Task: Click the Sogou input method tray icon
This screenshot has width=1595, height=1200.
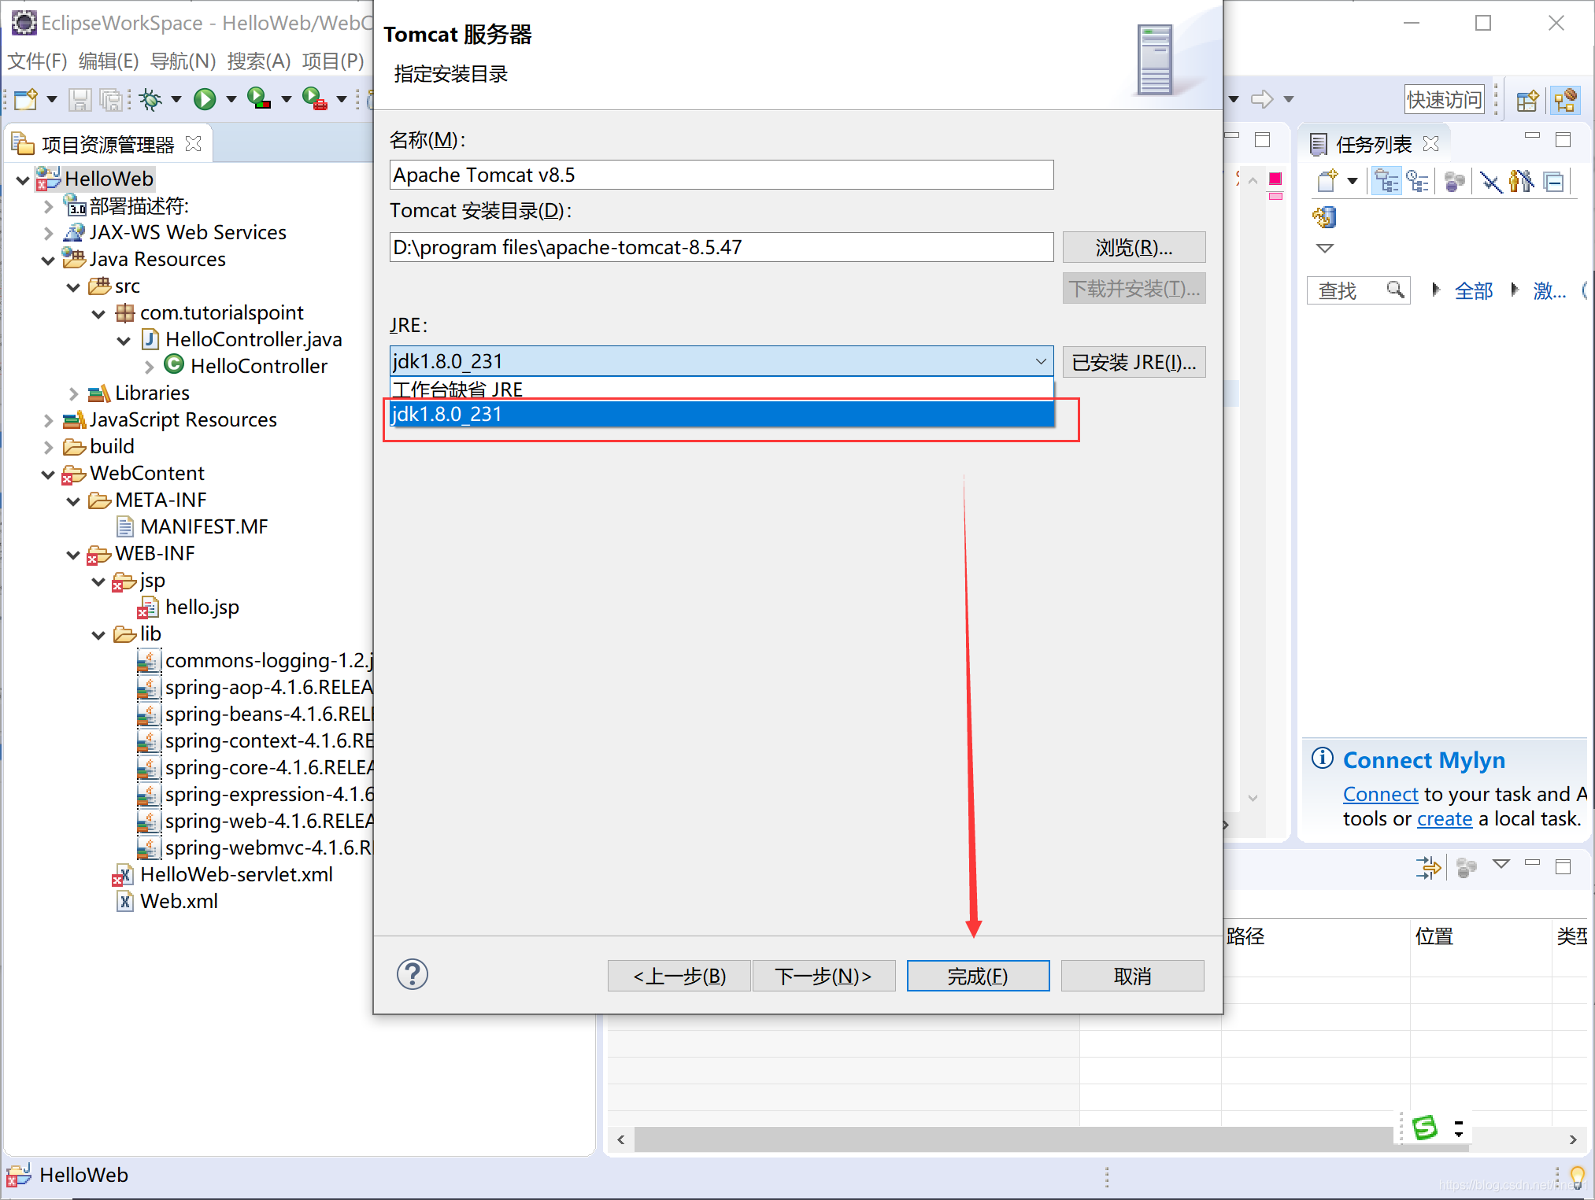Action: coord(1425,1128)
